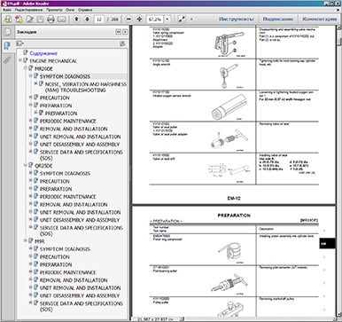
Task: Click the edit/sign document toolbar icon
Action: click(x=29, y=20)
